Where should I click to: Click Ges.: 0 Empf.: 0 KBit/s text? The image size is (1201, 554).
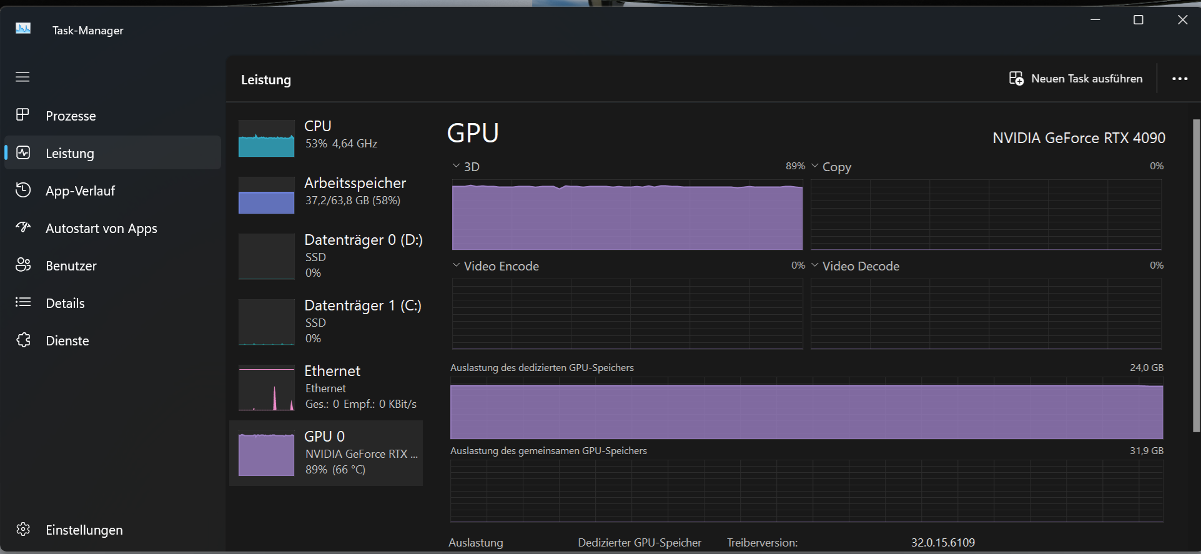[361, 403]
